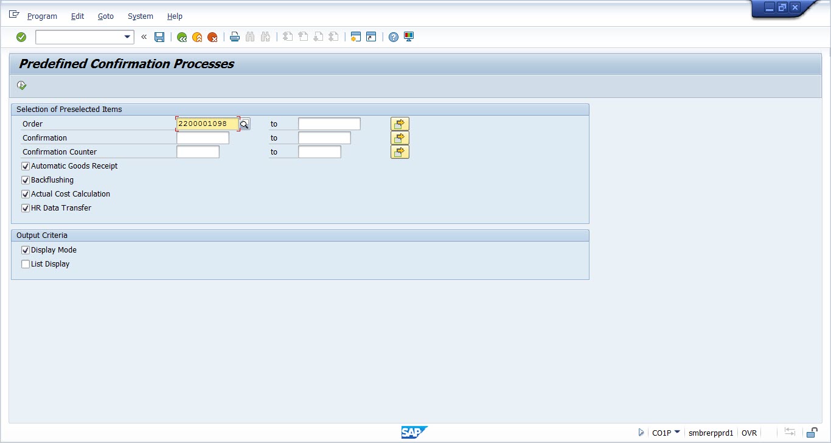831x443 pixels.
Task: Open the CO1P status bar dropdown arrow
Action: click(x=677, y=432)
